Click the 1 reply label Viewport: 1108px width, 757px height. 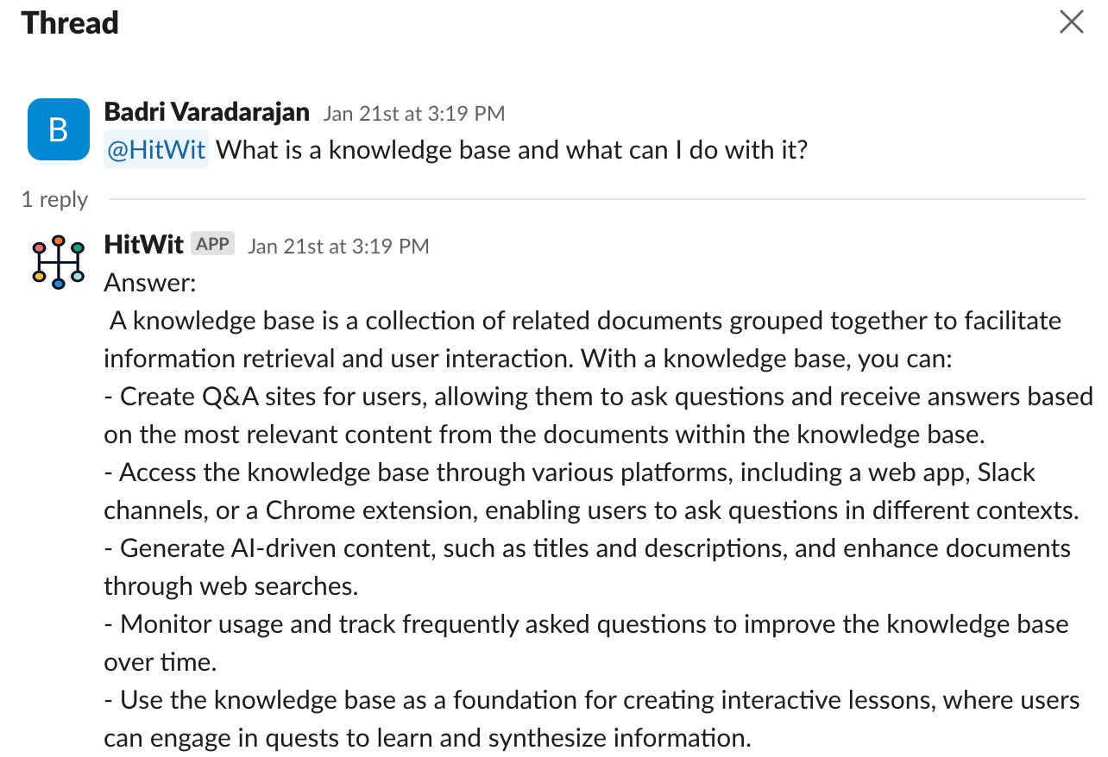[x=54, y=200]
